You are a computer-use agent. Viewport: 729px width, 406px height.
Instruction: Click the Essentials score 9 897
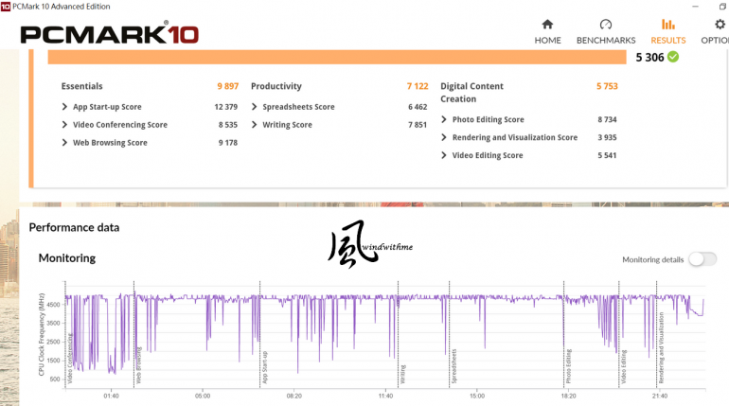(228, 86)
